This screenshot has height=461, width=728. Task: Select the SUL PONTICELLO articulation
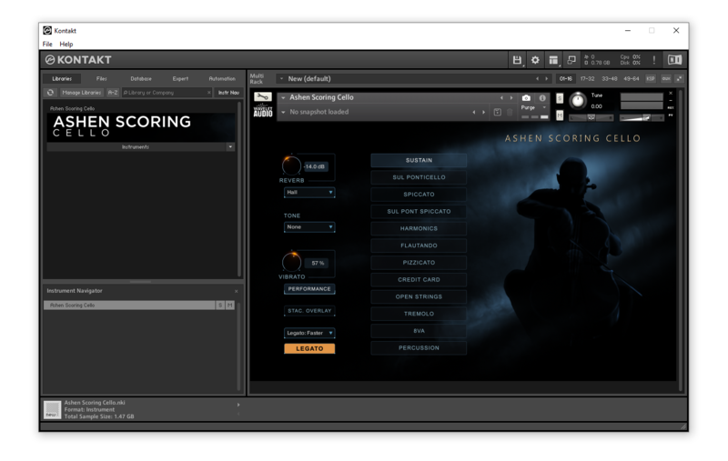[419, 177]
